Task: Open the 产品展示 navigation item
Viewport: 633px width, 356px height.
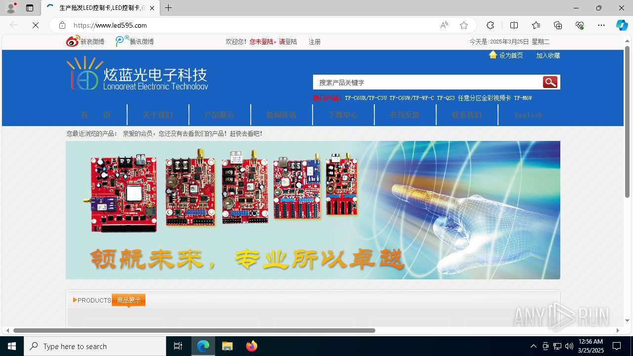Action: [220, 115]
